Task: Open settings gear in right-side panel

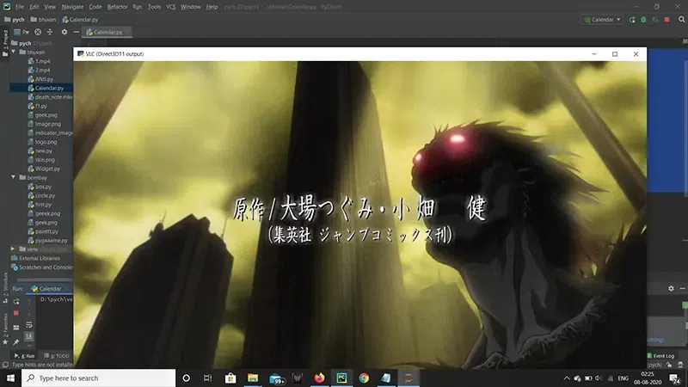Action: [671, 288]
